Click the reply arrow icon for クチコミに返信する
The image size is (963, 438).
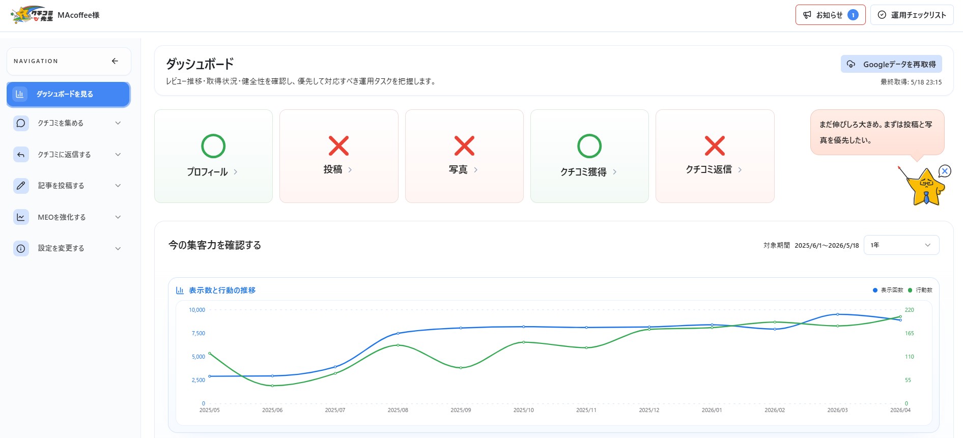(21, 155)
